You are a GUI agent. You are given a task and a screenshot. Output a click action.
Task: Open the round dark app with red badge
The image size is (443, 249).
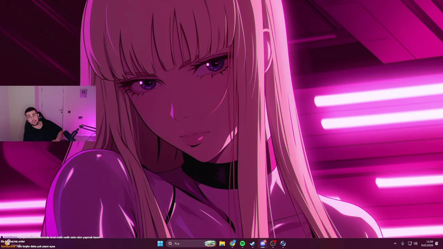click(273, 243)
